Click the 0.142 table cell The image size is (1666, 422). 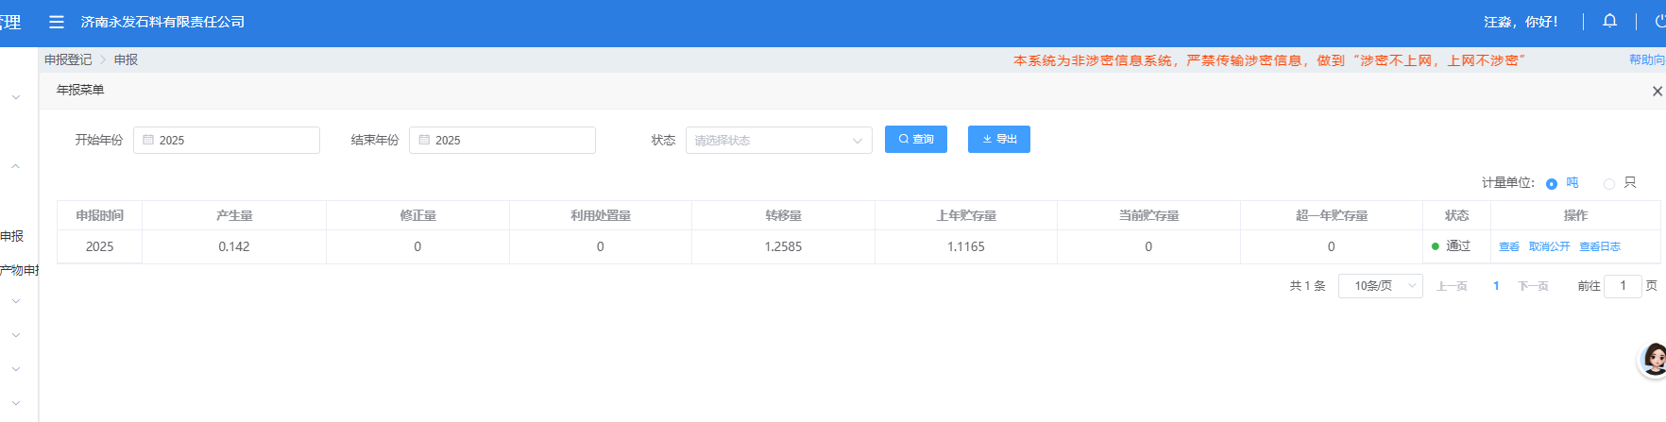(x=234, y=246)
